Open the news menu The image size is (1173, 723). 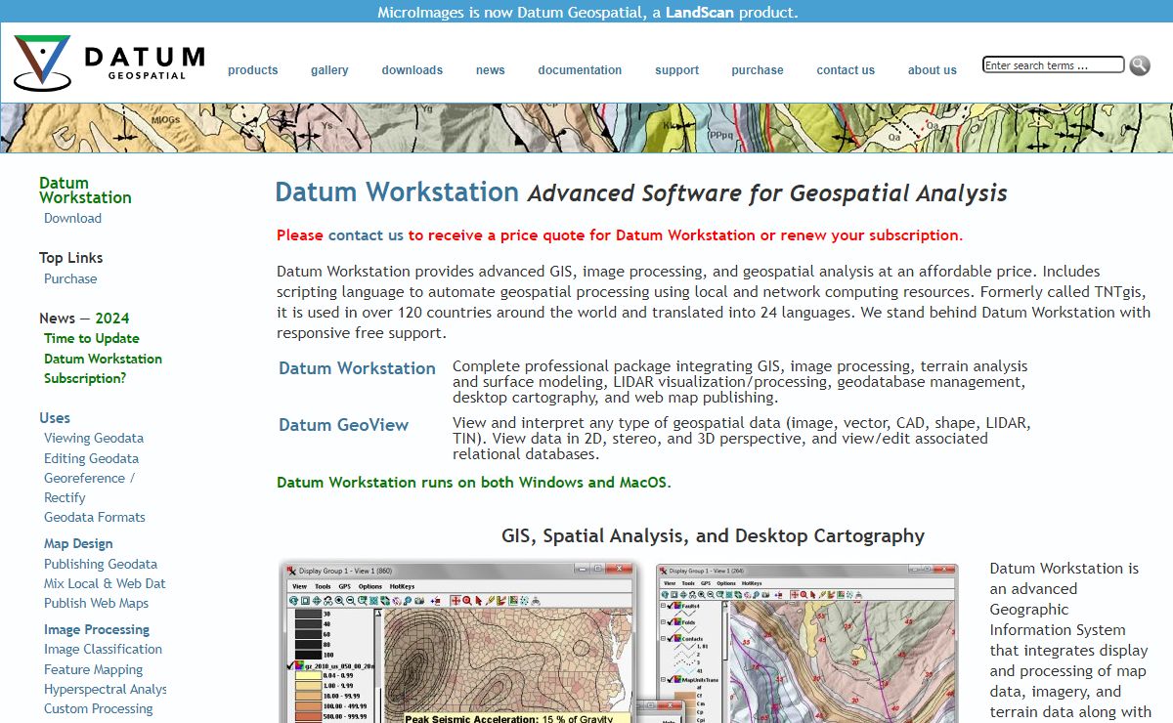click(x=491, y=70)
